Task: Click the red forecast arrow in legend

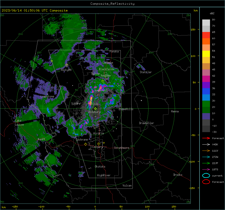Action: (206, 138)
